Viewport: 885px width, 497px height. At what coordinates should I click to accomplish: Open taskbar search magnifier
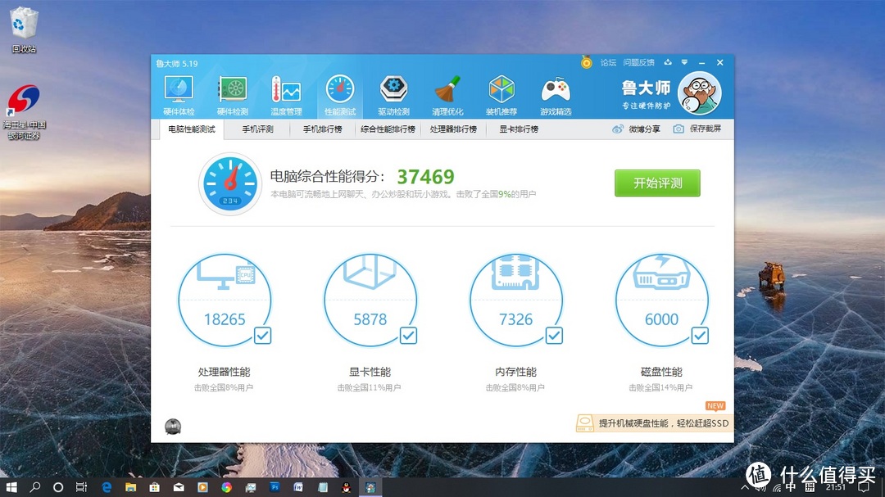coord(35,487)
